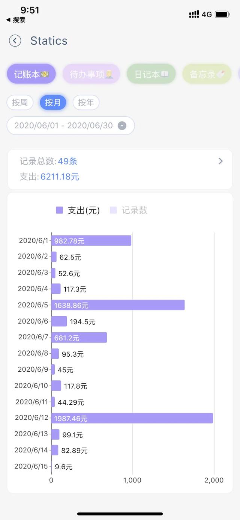
Task: Tap the tag icon on 备忘录 tab
Action: click(220, 74)
